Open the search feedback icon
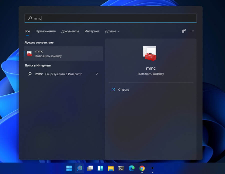 [x=183, y=31]
